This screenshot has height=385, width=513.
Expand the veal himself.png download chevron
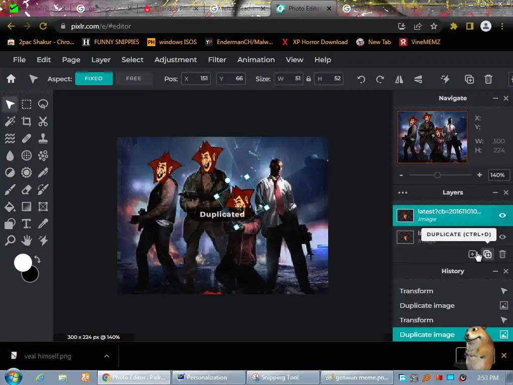(107, 356)
